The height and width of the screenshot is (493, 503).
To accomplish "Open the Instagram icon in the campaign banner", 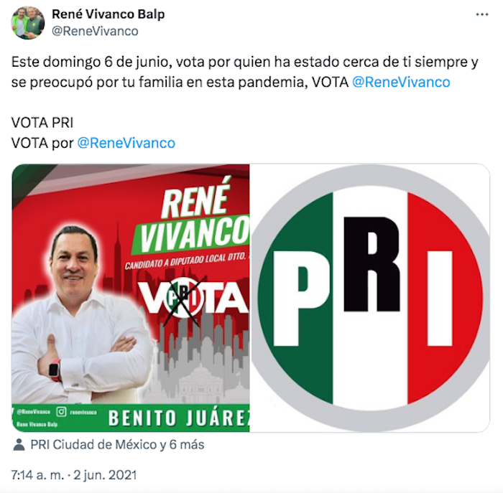I will [61, 412].
